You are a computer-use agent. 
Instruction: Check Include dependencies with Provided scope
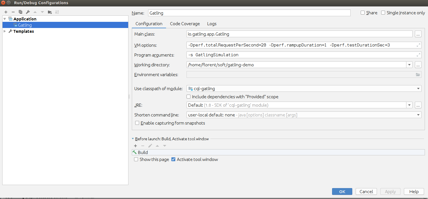[x=188, y=97]
